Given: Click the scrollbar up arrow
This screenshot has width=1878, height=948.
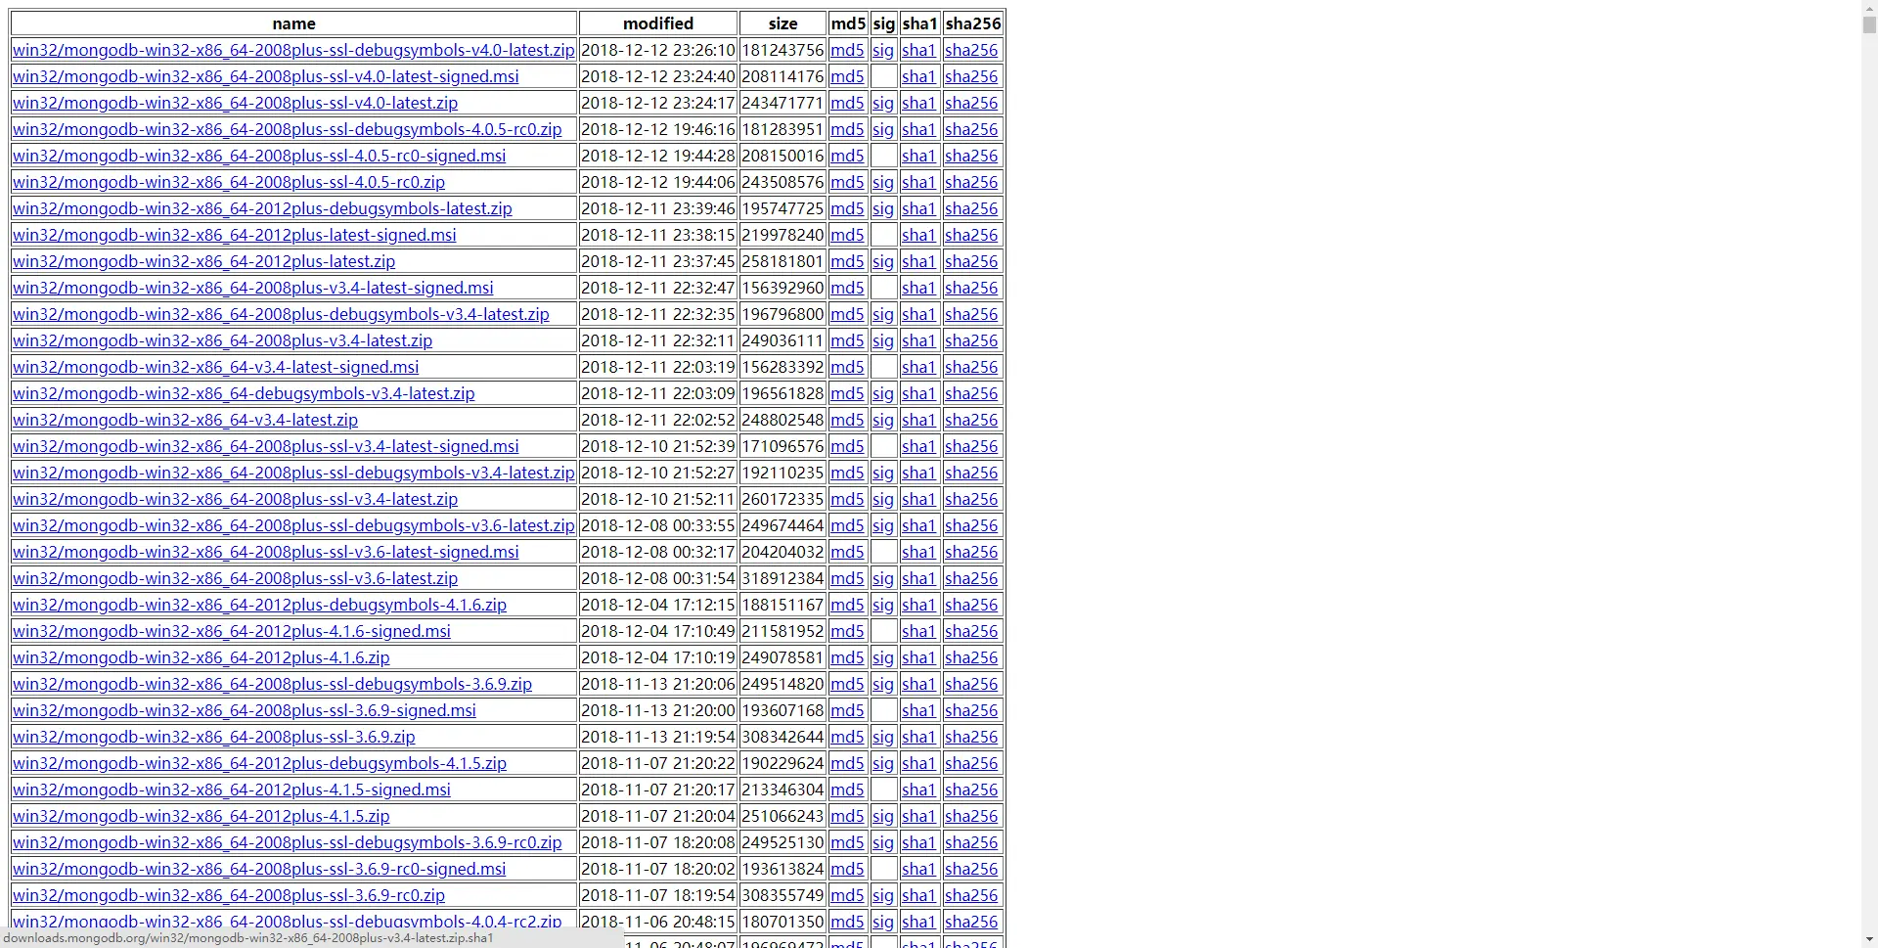Looking at the screenshot, I should click(x=1869, y=8).
